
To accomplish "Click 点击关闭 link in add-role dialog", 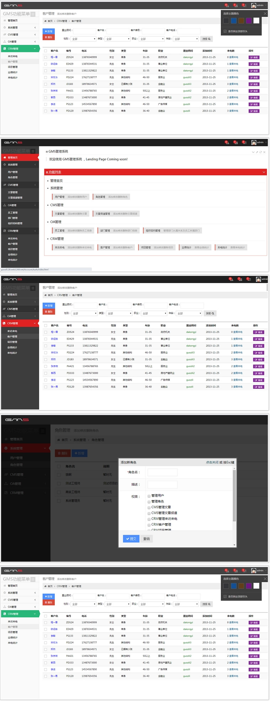I will tap(212, 462).
